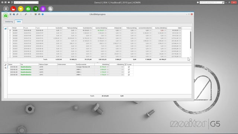Click the link icon left of detail list
Image resolution: width=238 pixels, height=134 pixels.
pyautogui.click(x=6, y=65)
